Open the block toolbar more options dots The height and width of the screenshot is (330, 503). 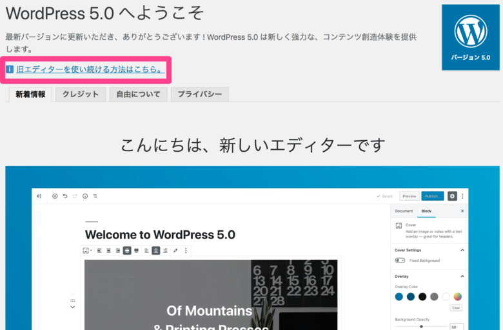(186, 251)
